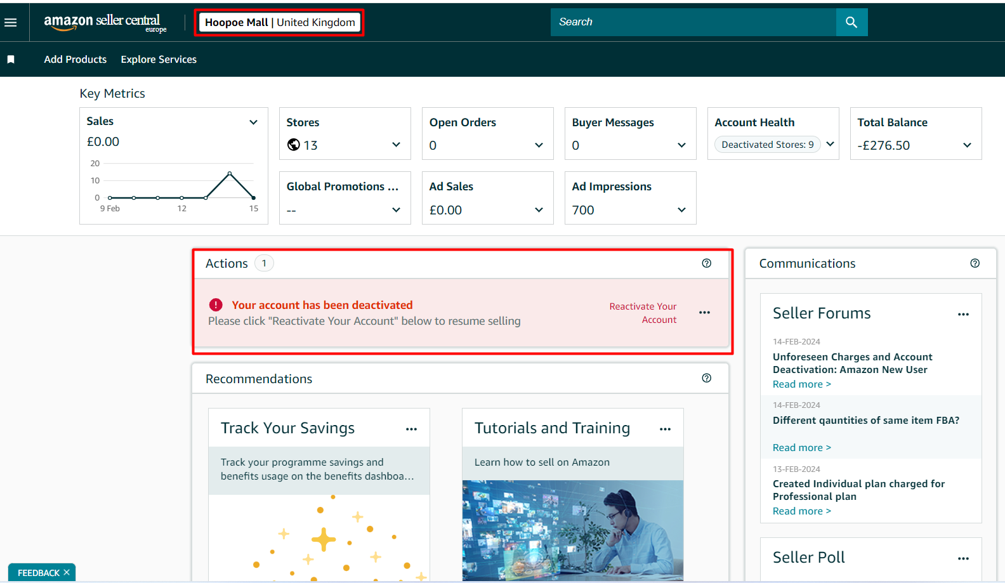Open more options for deactivated account action
The height and width of the screenshot is (583, 1005).
(x=704, y=313)
